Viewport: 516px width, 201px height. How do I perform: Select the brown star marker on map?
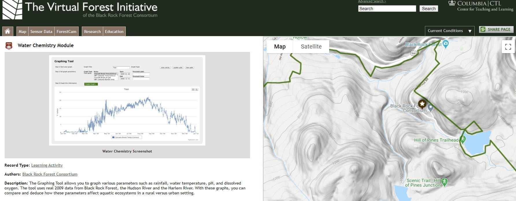(422, 104)
